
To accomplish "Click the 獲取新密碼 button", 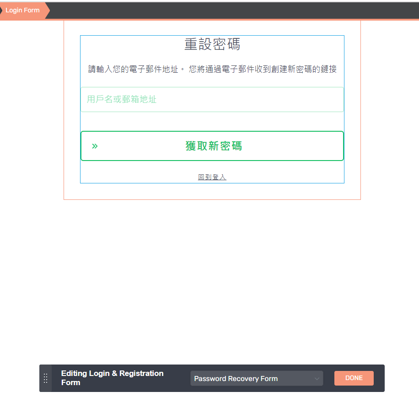I will click(x=212, y=146).
